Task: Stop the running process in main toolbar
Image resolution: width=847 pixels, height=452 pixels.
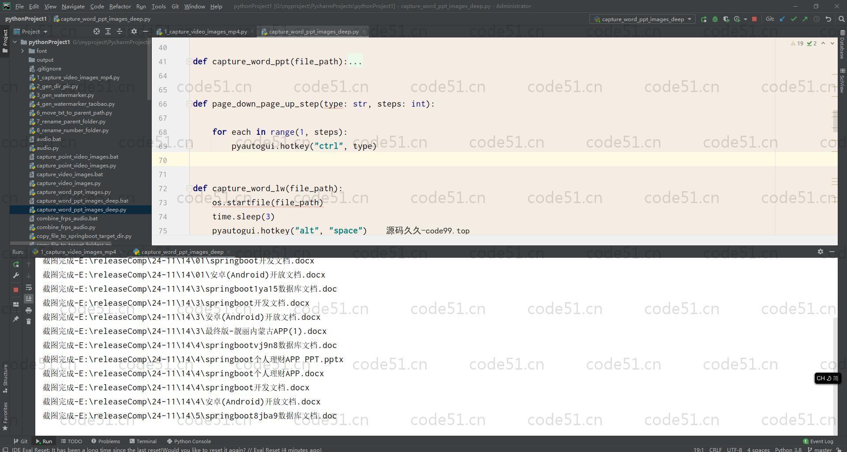Action: click(754, 19)
